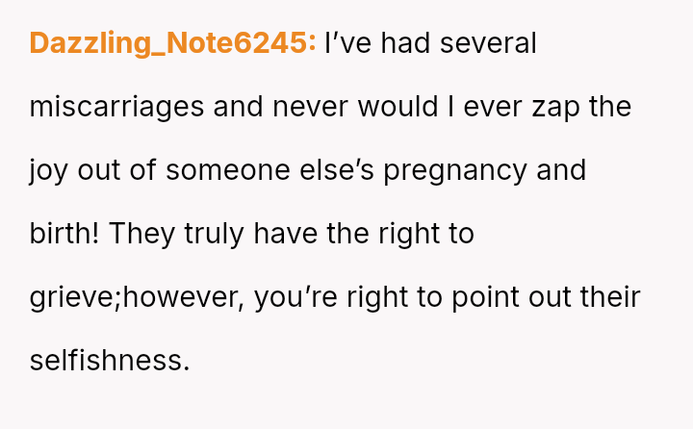Screen dimensions: 693x429
Task: Click the Dazzling_Note6245 username
Action: pos(173,43)
